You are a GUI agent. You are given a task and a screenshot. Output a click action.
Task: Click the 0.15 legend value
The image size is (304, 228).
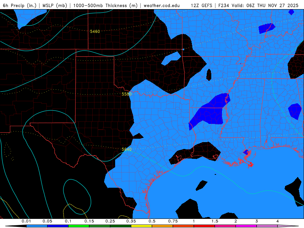pos(89,221)
